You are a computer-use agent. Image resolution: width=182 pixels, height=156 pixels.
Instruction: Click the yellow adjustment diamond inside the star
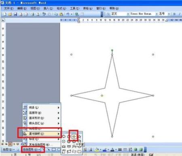point(102,96)
